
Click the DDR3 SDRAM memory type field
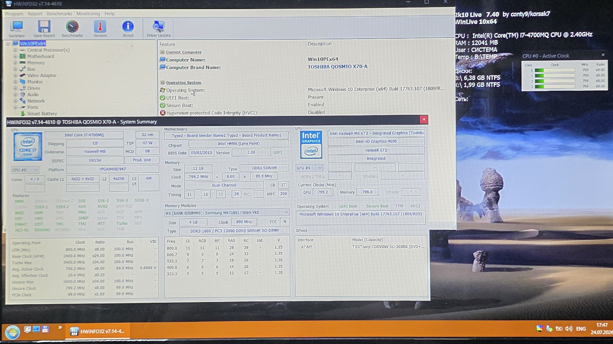click(264, 168)
